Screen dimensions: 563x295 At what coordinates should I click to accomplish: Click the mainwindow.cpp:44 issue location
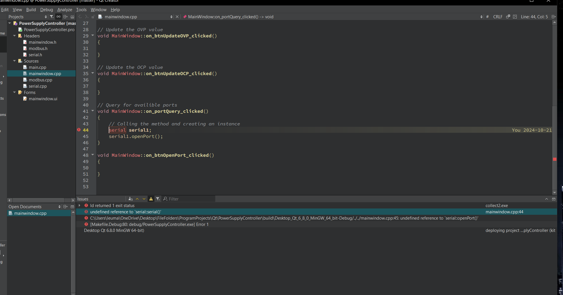[x=504, y=212]
